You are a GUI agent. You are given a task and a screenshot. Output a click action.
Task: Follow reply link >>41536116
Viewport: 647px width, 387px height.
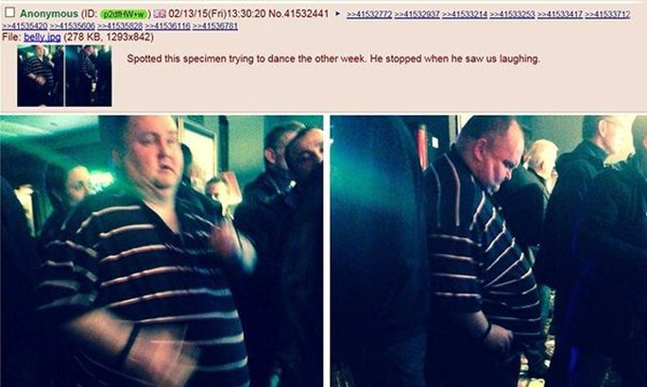[167, 26]
